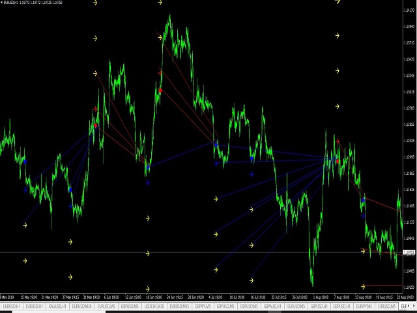Select the red trade marker near 7 Aug

click(338, 161)
